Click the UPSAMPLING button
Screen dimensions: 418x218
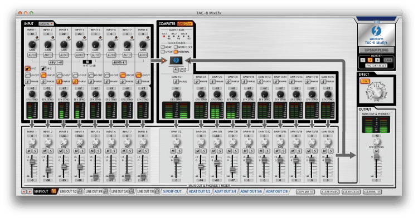tap(376, 50)
